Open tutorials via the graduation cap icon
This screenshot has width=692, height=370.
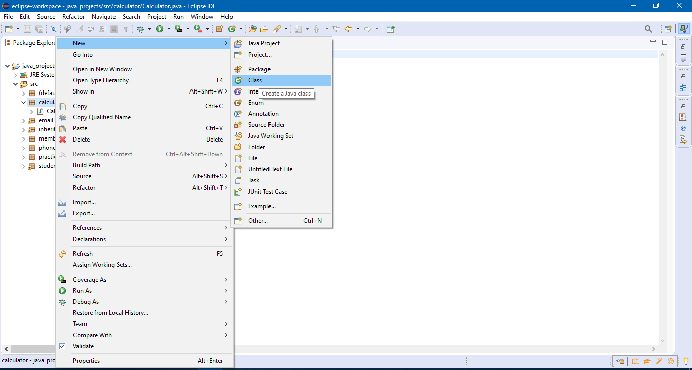[647, 361]
